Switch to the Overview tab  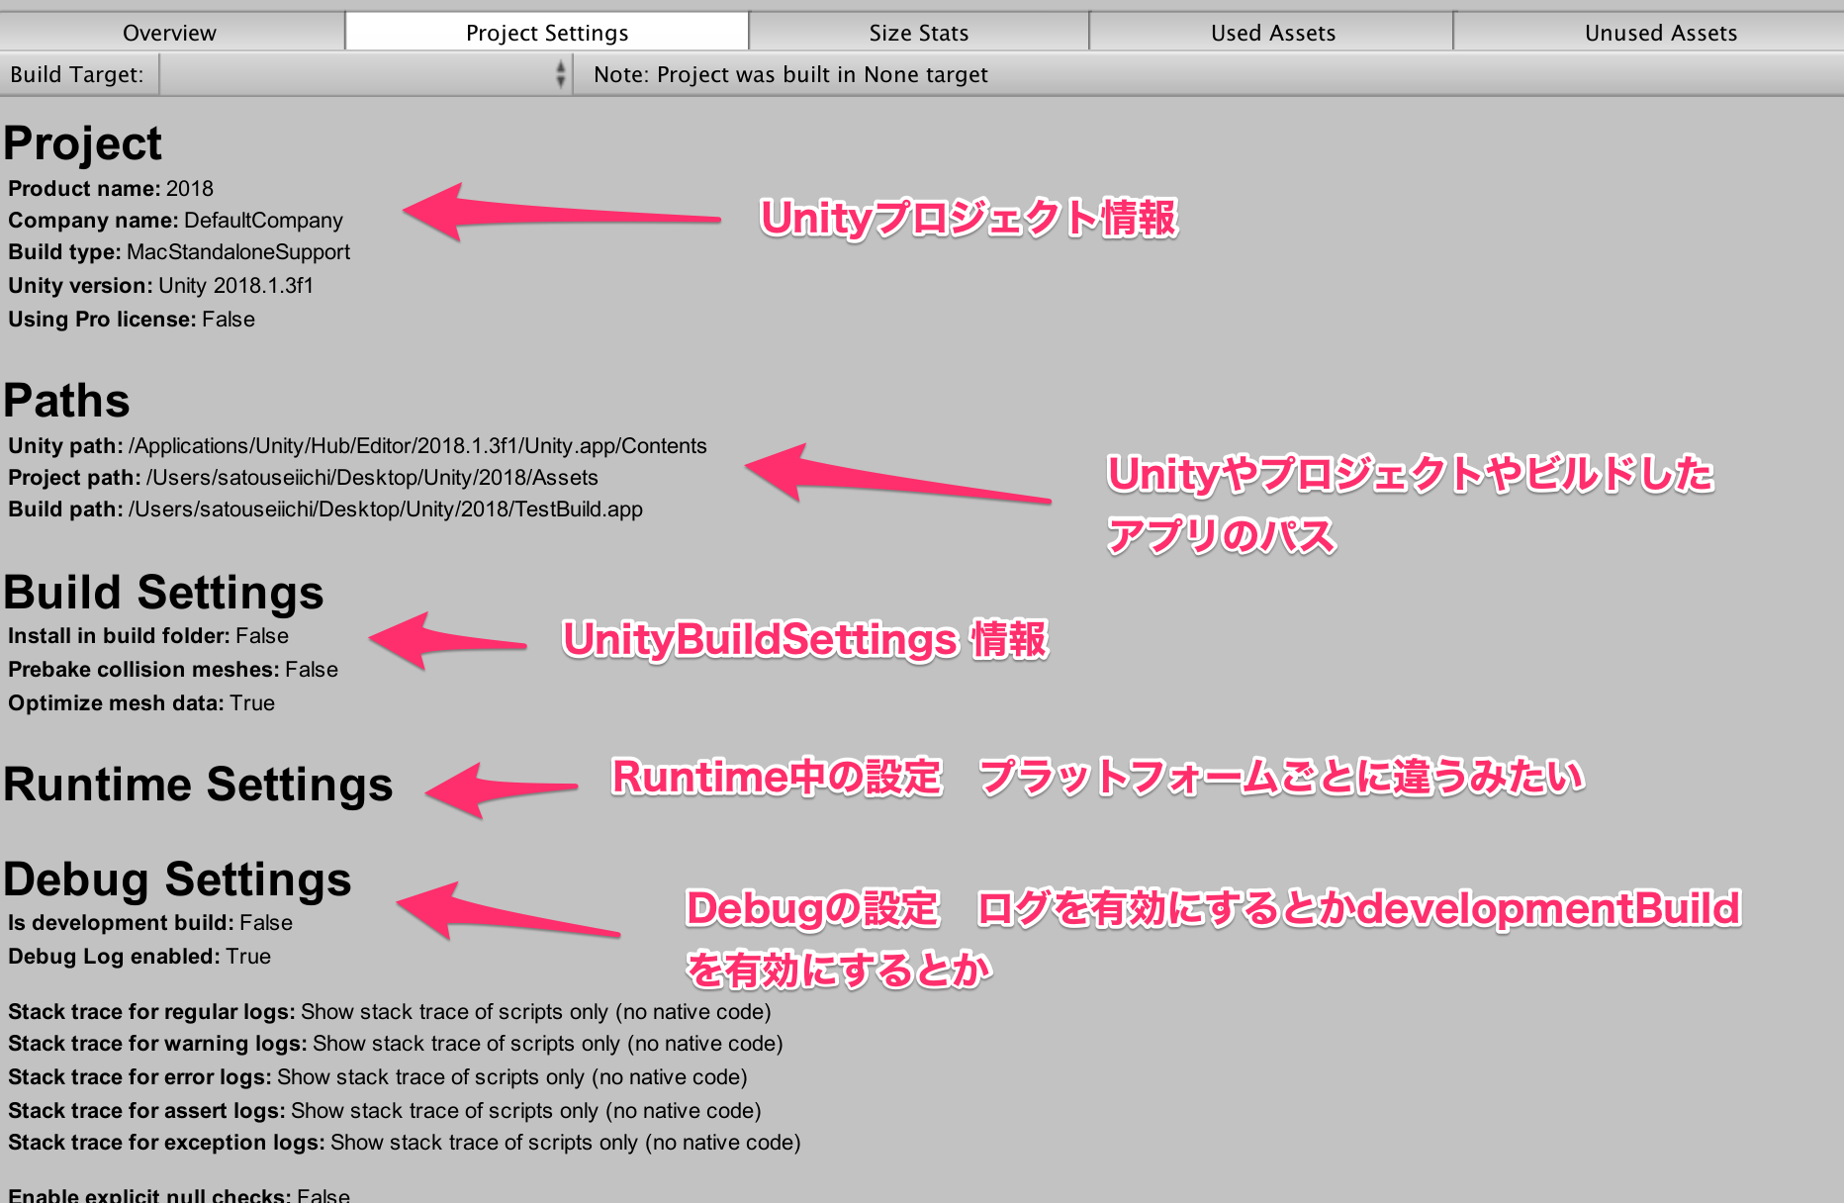click(x=170, y=33)
